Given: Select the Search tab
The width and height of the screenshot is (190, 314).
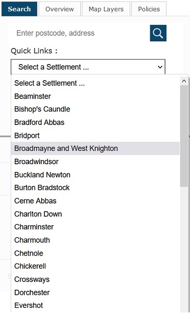Looking at the screenshot, I should click(20, 9).
